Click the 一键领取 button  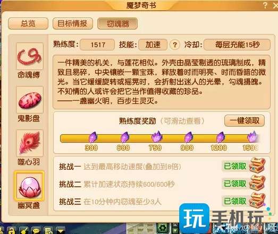(245, 121)
